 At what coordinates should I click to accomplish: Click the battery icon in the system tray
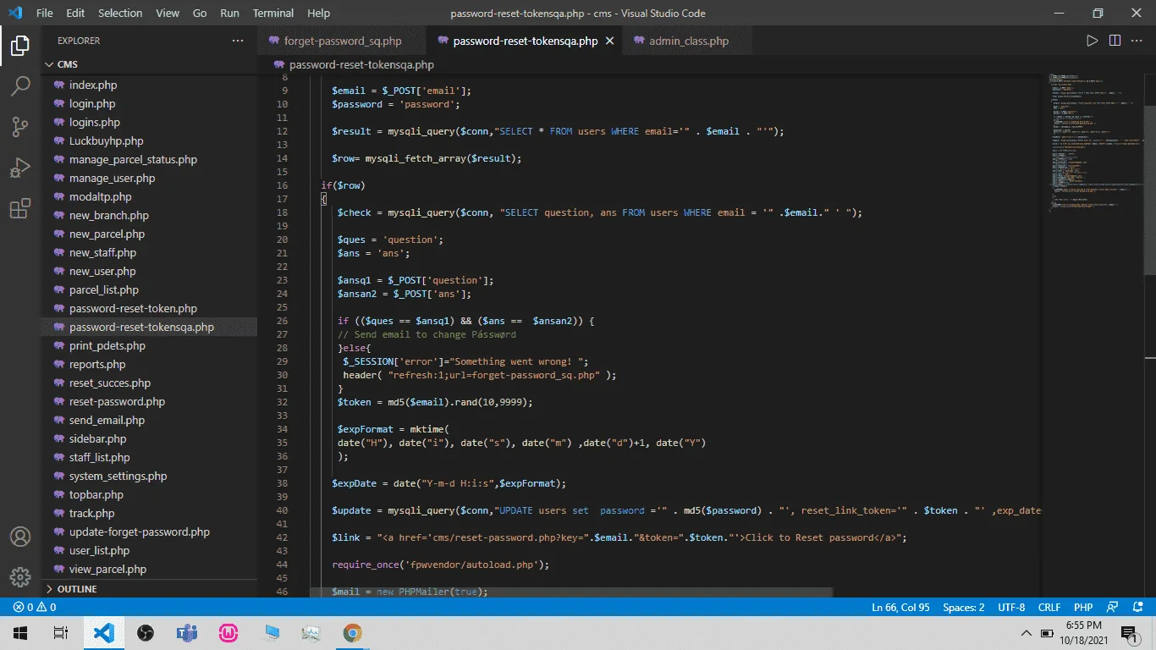(1047, 633)
